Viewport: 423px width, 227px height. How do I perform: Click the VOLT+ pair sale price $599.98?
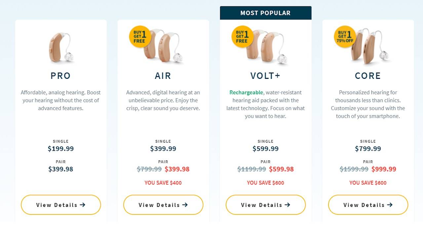[281, 169]
